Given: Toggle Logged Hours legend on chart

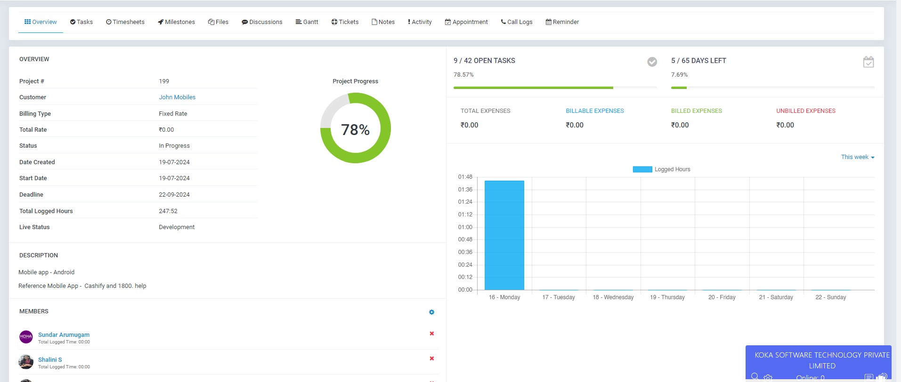Looking at the screenshot, I should 661,169.
